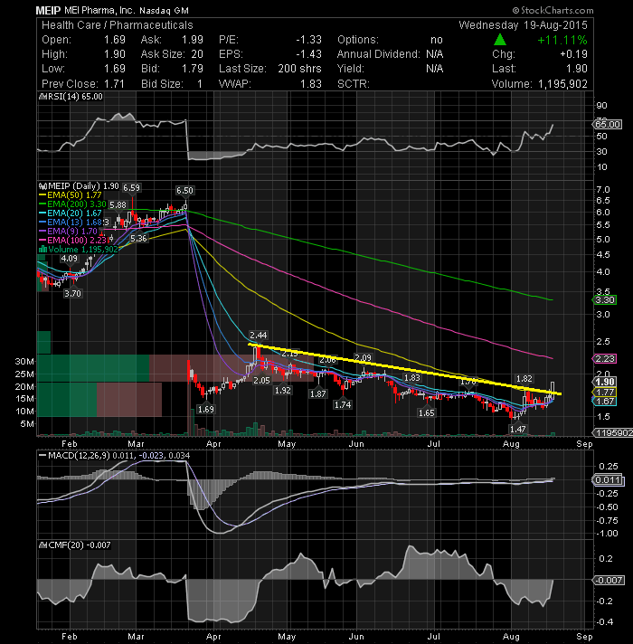The width and height of the screenshot is (633, 644).
Task: Click the '30M' volume scale label
Action: 24,362
